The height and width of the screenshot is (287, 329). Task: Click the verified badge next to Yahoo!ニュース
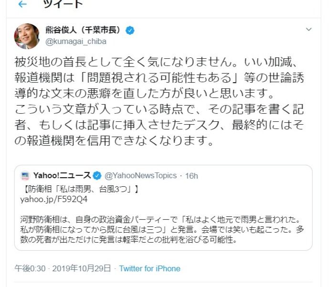click(96, 175)
